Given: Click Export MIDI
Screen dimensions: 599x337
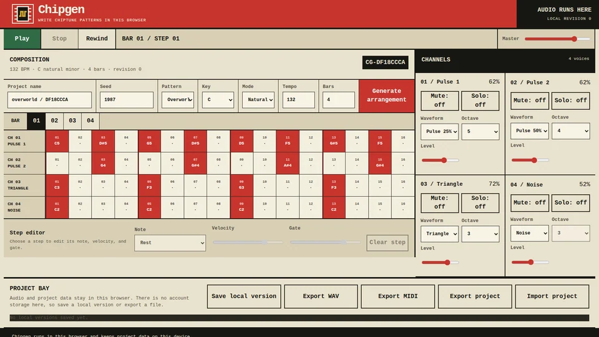Looking at the screenshot, I should pos(397,296).
